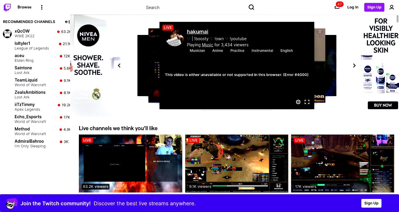Open the Twitch home logo

click(7, 7)
